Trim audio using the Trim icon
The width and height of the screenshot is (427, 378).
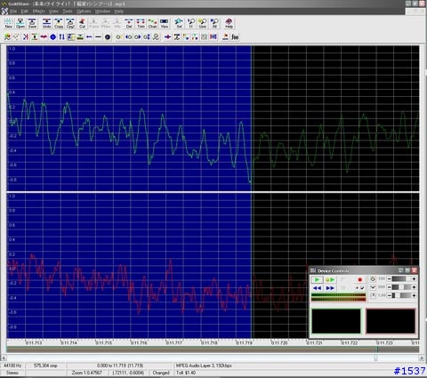click(141, 23)
